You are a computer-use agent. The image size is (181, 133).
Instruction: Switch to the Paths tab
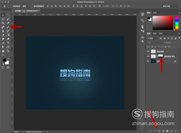point(161,34)
